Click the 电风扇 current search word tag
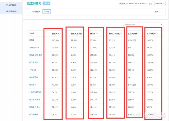The width and height of the screenshot is (169, 121). click(46, 12)
